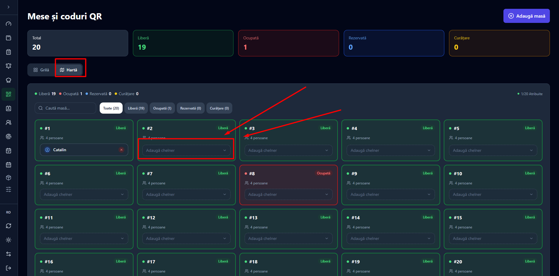Open the fingerprint icon in sidebar
The width and height of the screenshot is (559, 276).
9,137
